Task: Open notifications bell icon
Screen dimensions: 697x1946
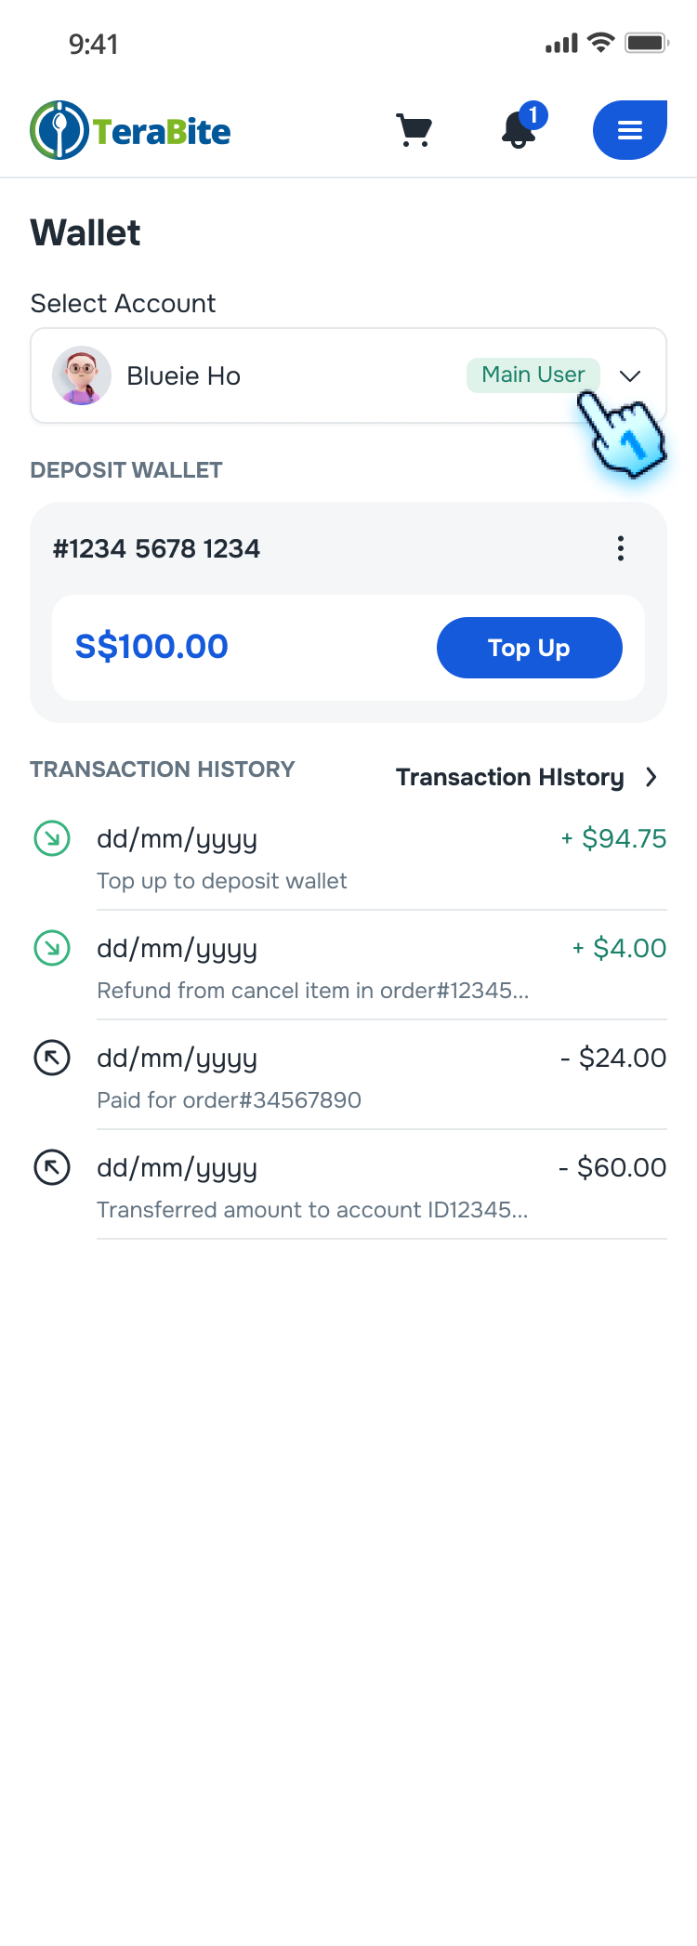Action: [x=519, y=130]
